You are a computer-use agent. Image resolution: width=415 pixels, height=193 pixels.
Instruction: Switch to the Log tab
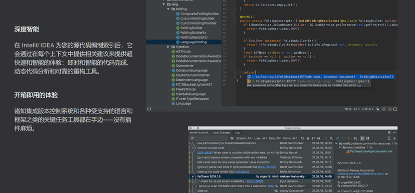[x=237, y=132]
